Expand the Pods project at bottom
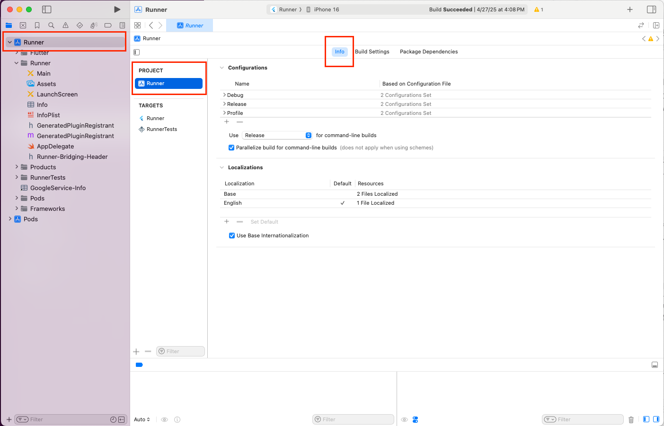Screen dimensions: 664x426 [10, 219]
